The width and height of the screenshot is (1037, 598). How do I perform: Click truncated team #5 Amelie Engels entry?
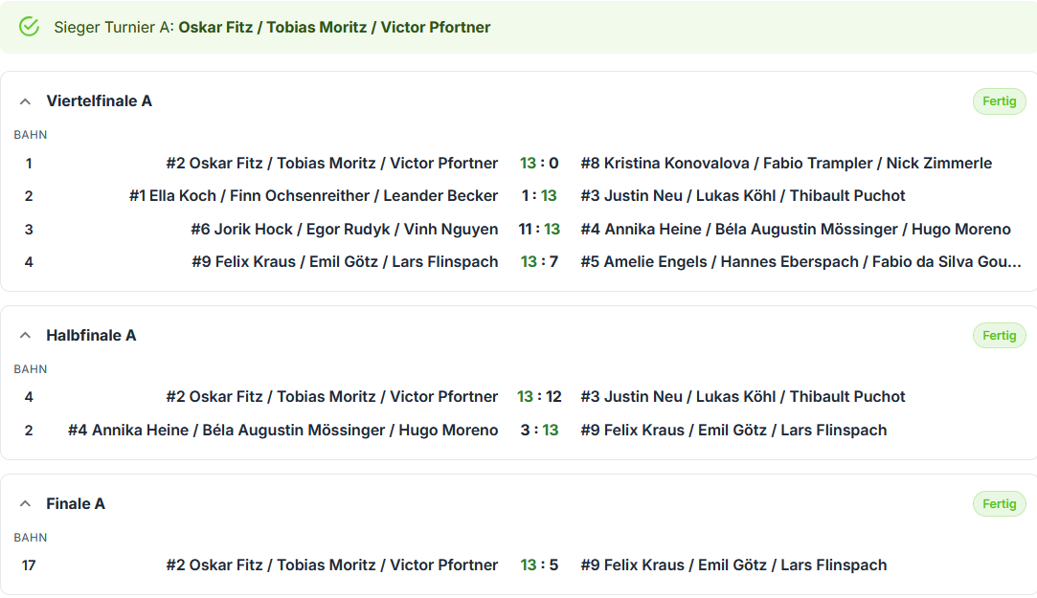click(x=800, y=261)
